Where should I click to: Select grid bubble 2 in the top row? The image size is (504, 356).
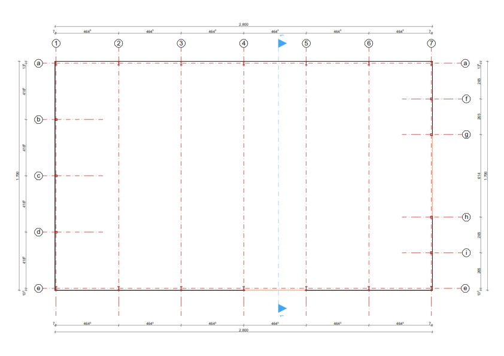click(x=119, y=43)
